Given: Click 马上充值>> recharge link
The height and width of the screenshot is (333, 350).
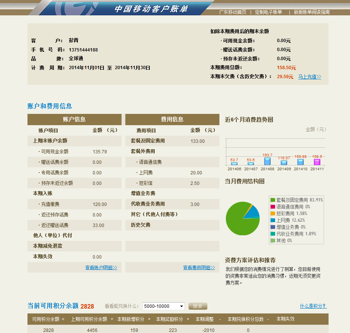Looking at the screenshot, I should point(310,77).
